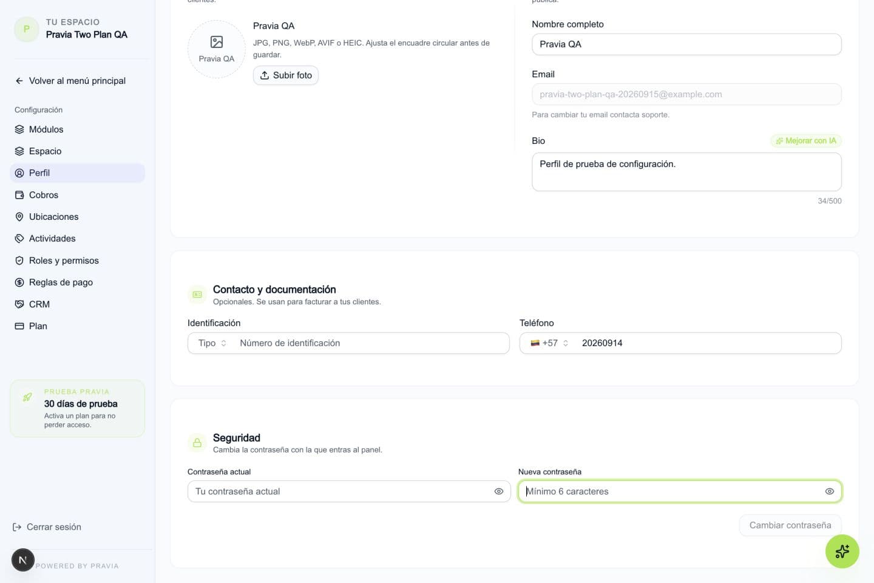Open the Roles y permisos section
Viewport: 874px width, 583px height.
pyautogui.click(x=78, y=261)
